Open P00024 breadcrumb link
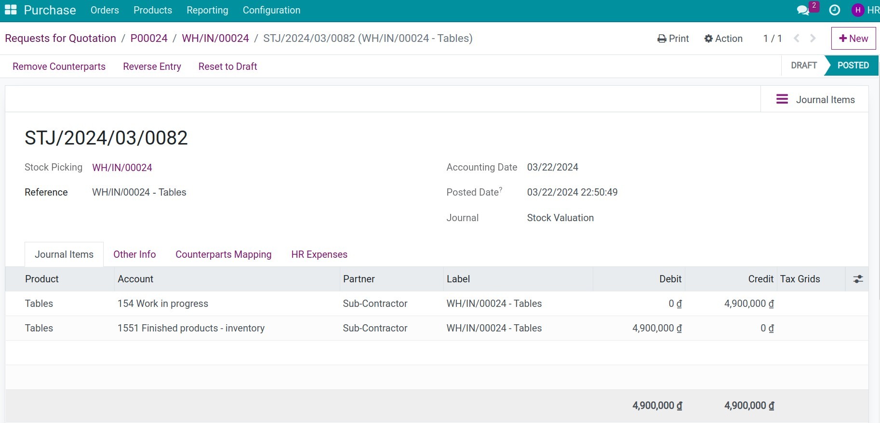The height and width of the screenshot is (423, 880). tap(149, 38)
